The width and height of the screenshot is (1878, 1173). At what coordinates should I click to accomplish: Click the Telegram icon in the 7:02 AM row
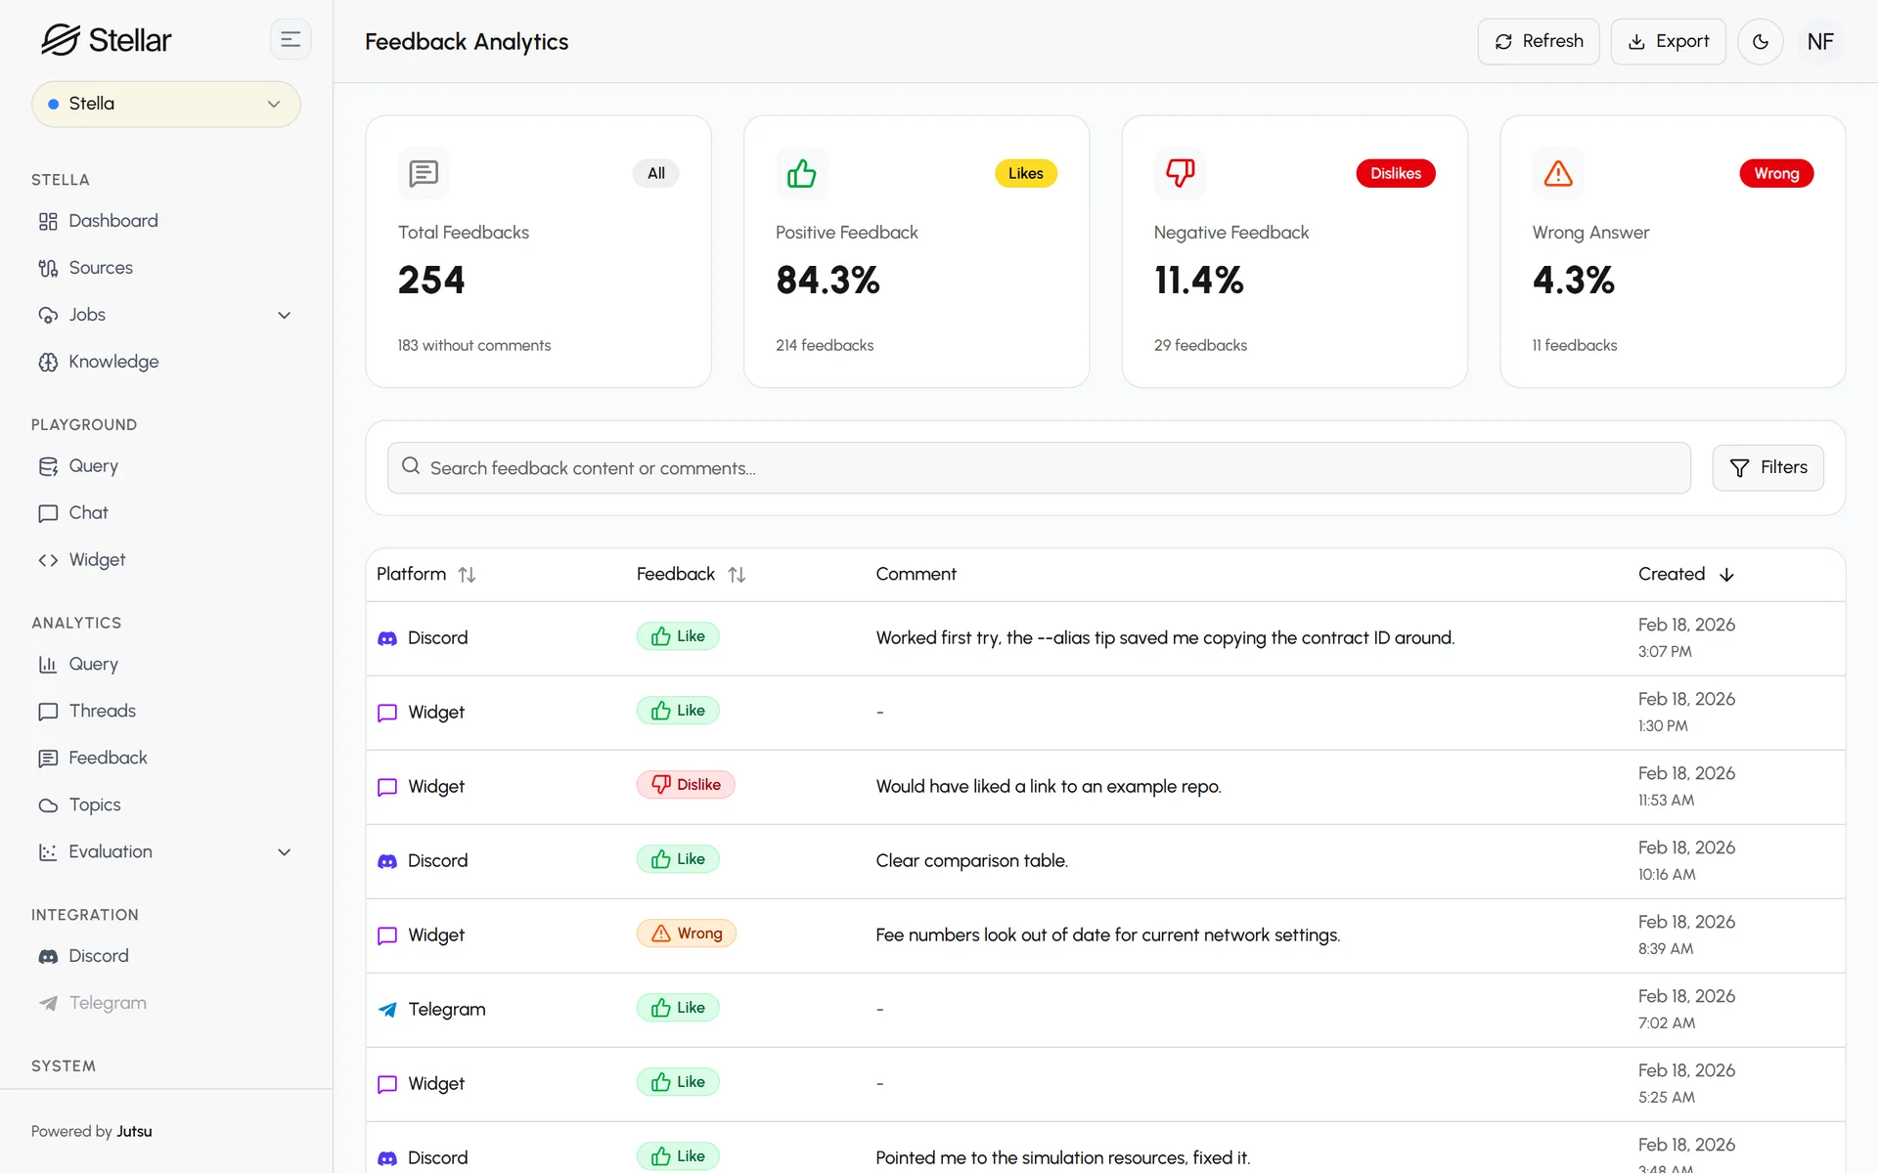tap(387, 1010)
